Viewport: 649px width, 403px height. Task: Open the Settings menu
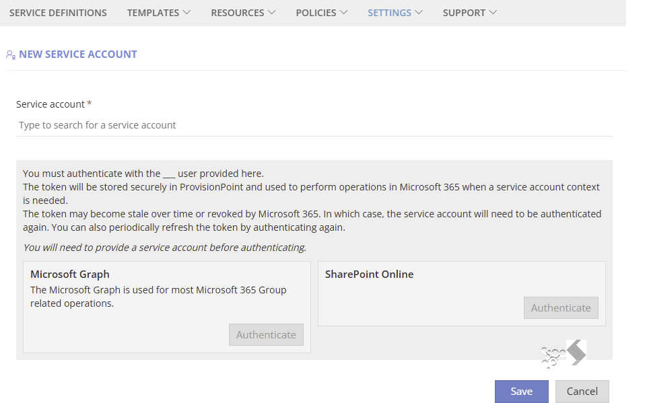coord(390,13)
